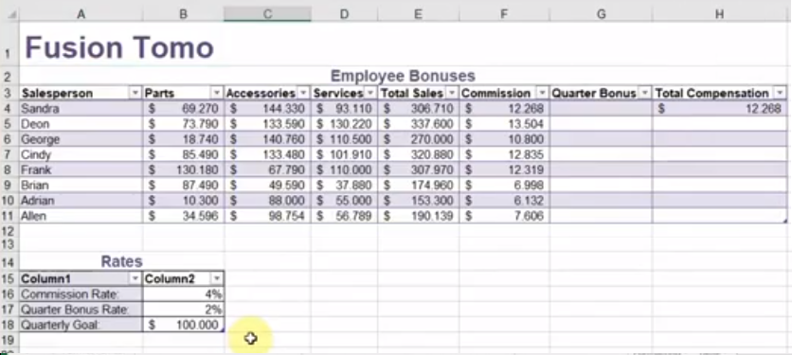Image resolution: width=792 pixels, height=355 pixels.
Task: Open the Total Compensation filter dropdown
Action: pyautogui.click(x=781, y=94)
